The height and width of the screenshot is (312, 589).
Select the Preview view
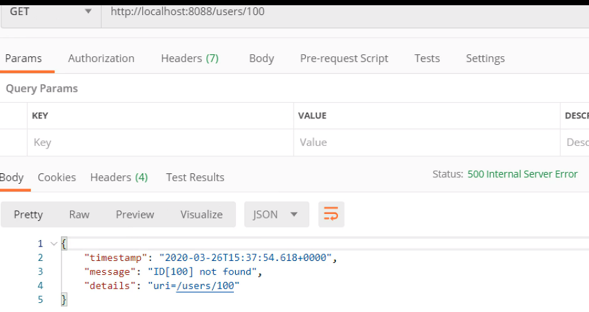(x=135, y=215)
